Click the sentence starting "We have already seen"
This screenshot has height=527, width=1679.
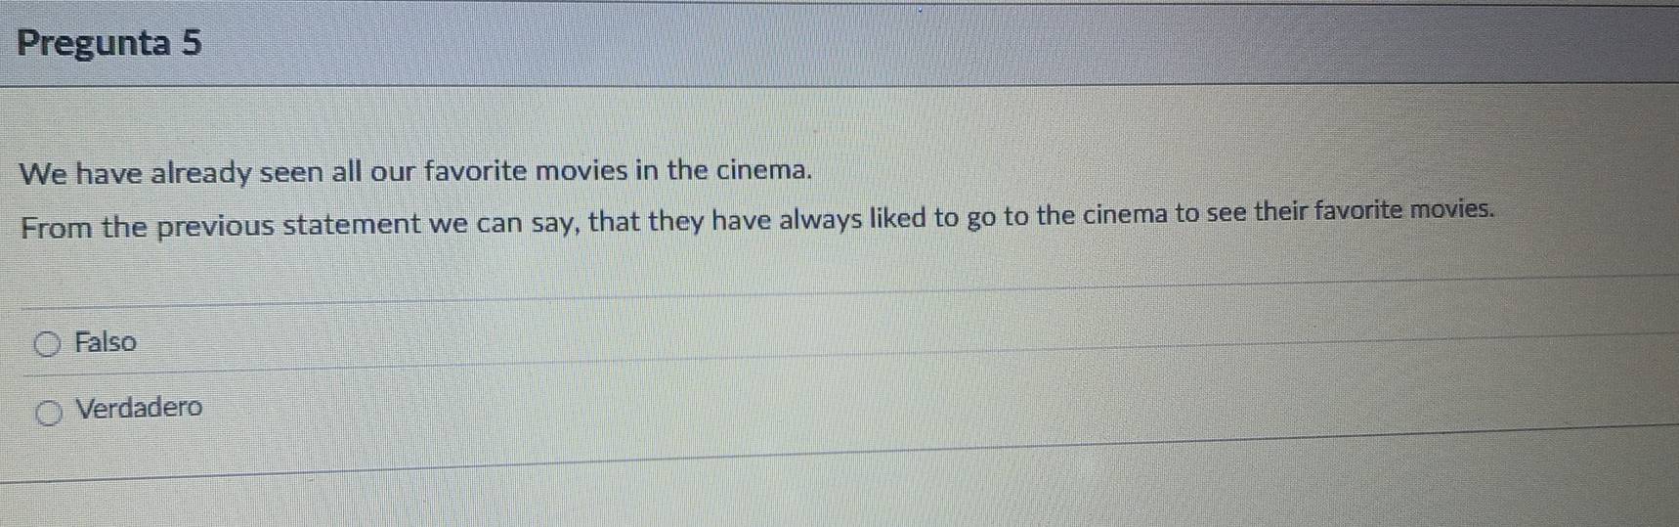click(415, 172)
